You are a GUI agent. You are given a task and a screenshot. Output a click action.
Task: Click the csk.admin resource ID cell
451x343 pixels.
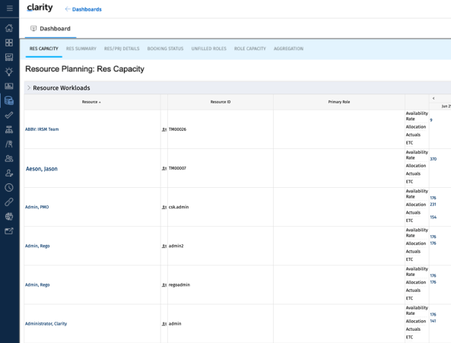(221, 207)
